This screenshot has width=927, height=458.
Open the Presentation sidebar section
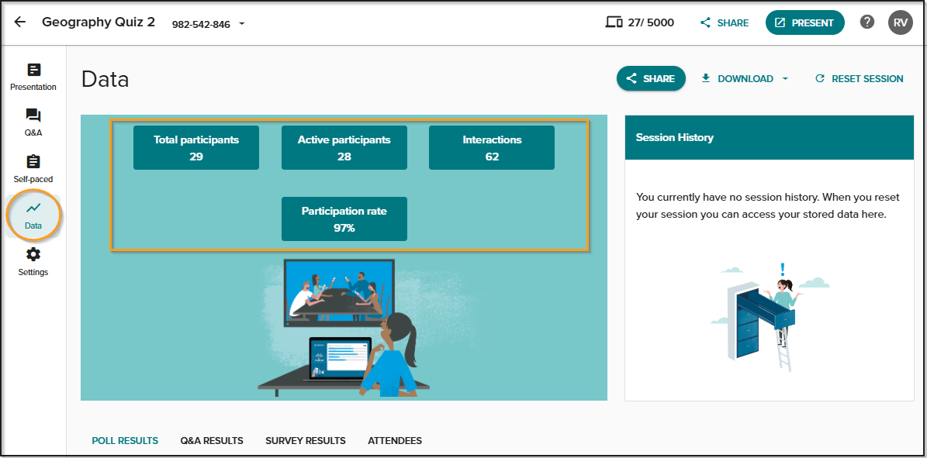pyautogui.click(x=33, y=77)
